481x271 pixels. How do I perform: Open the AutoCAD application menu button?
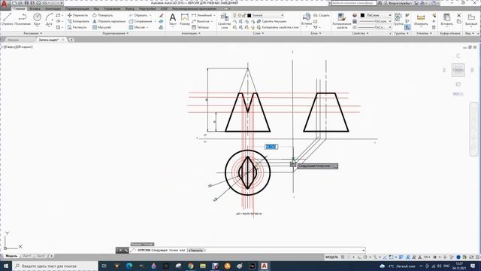5,5
